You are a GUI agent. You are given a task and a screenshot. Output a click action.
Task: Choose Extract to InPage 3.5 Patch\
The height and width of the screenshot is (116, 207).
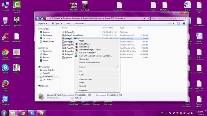tap(97, 50)
